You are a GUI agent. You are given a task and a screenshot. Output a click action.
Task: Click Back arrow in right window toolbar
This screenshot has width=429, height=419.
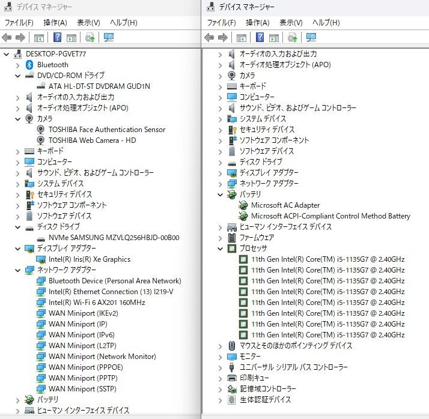pyautogui.click(x=209, y=37)
